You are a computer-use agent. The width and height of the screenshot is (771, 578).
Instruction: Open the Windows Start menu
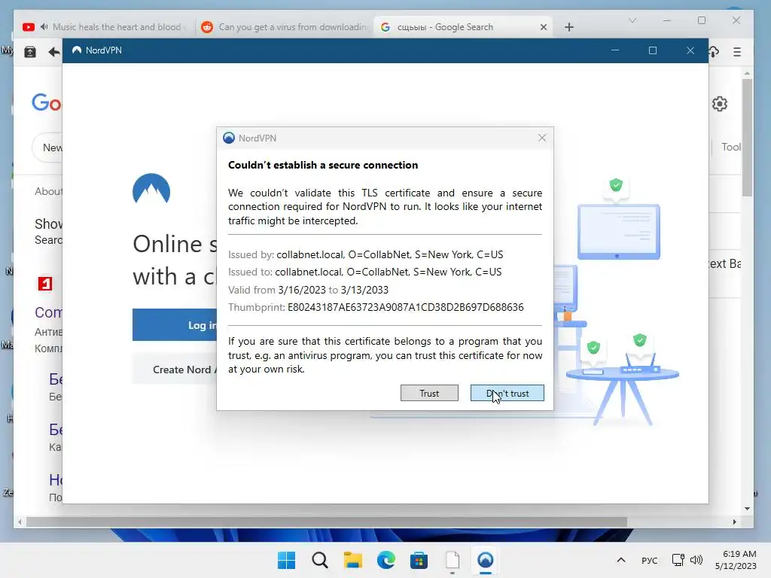click(x=286, y=560)
